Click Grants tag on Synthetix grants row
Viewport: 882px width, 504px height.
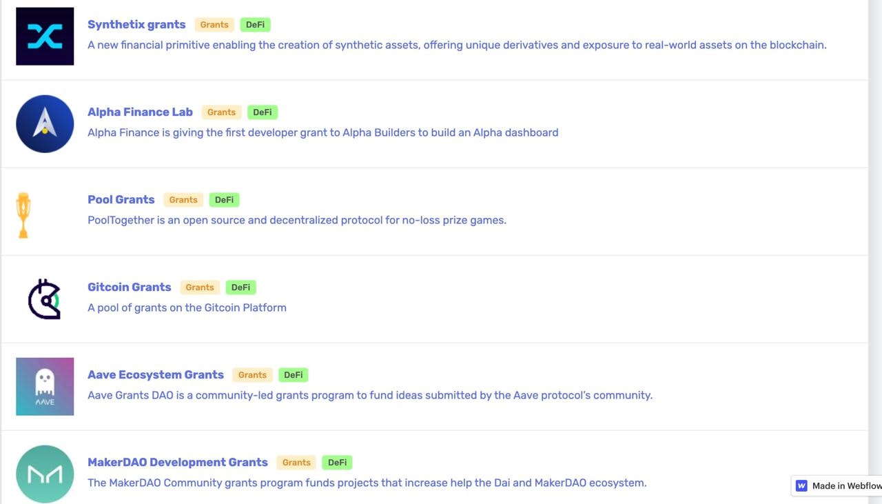214,25
